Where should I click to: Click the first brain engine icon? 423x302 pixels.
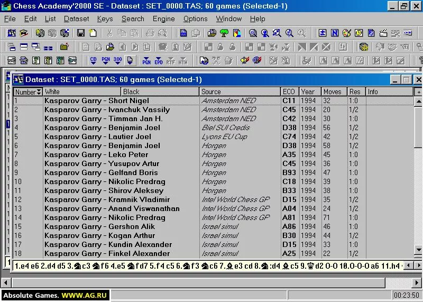(40, 33)
